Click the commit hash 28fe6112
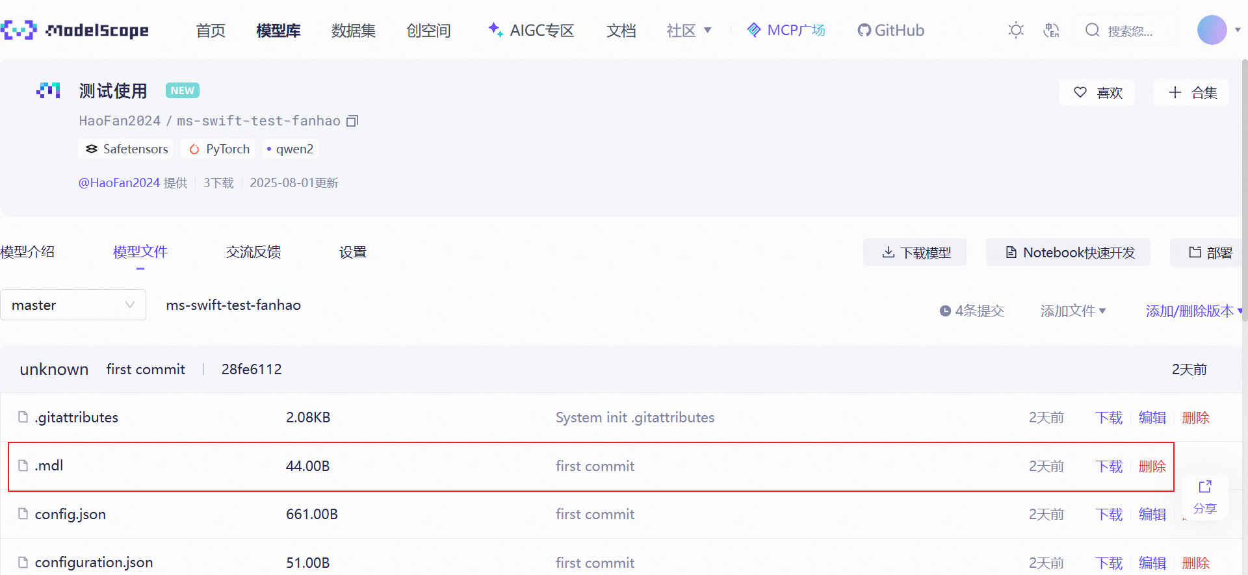The width and height of the screenshot is (1248, 575). [x=252, y=369]
